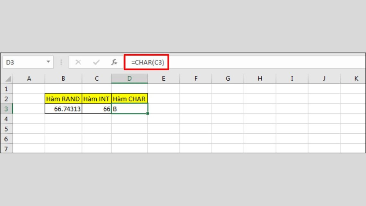
Task: Select column header A
Action: [29, 78]
